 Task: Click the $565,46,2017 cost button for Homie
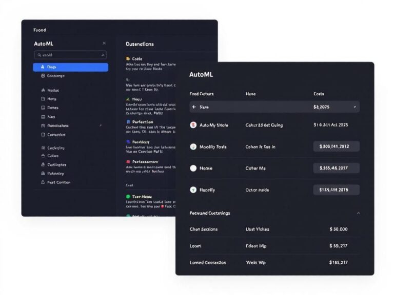pyautogui.click(x=336, y=168)
